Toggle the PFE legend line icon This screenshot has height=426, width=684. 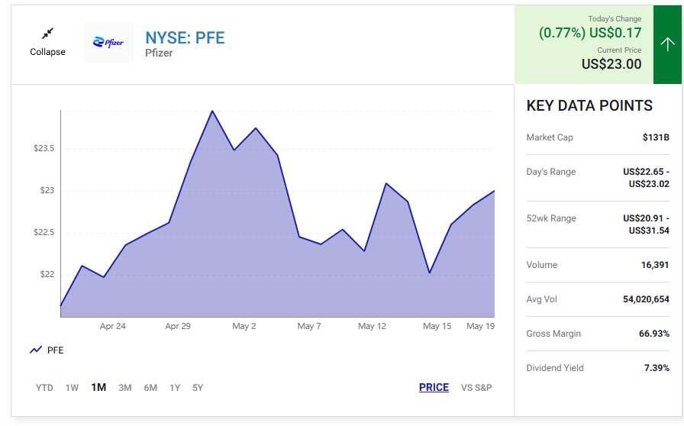pyautogui.click(x=36, y=350)
